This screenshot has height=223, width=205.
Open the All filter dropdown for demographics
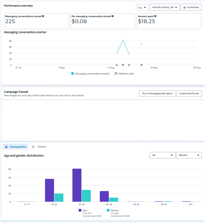pyautogui.click(x=163, y=155)
